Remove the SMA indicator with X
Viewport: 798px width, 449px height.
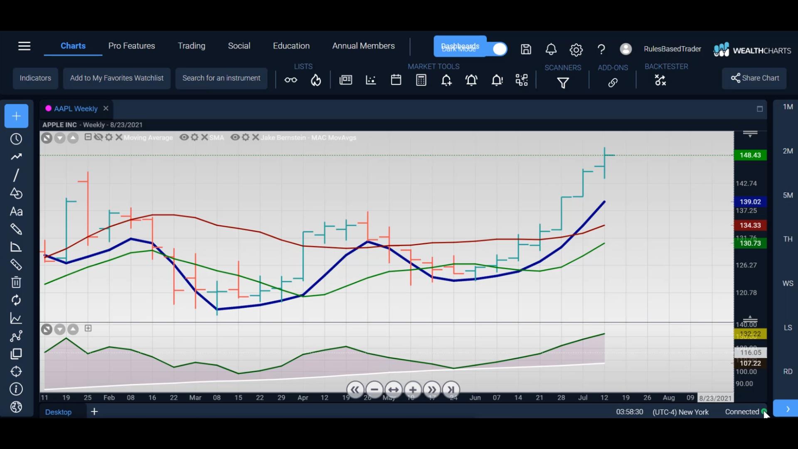click(204, 137)
